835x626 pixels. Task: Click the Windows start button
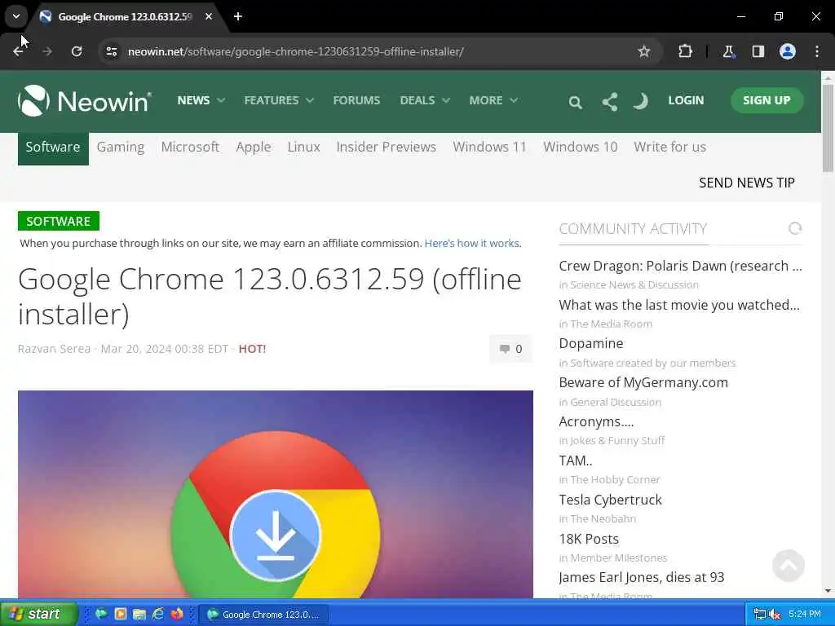[x=39, y=614]
